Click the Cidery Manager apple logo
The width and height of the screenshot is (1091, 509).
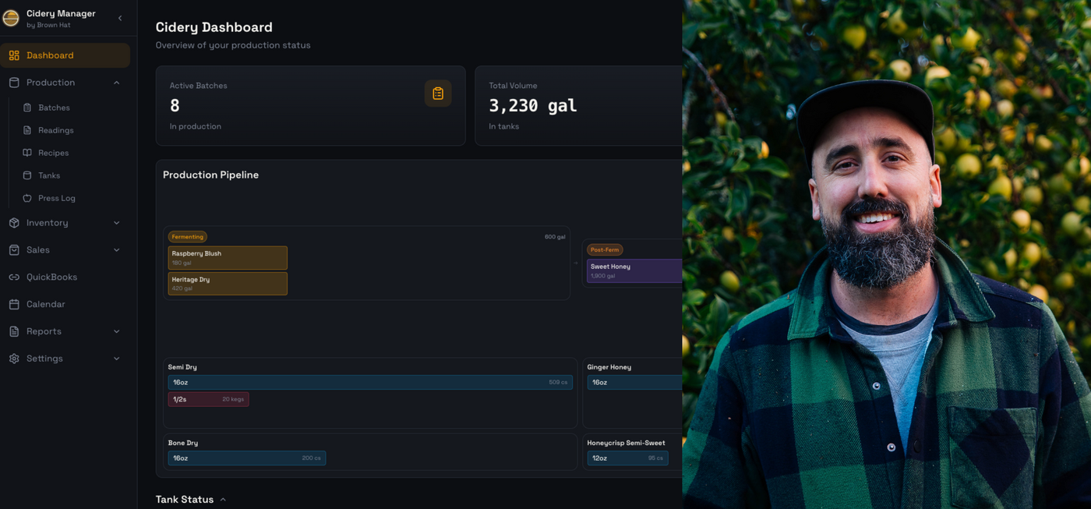click(11, 18)
